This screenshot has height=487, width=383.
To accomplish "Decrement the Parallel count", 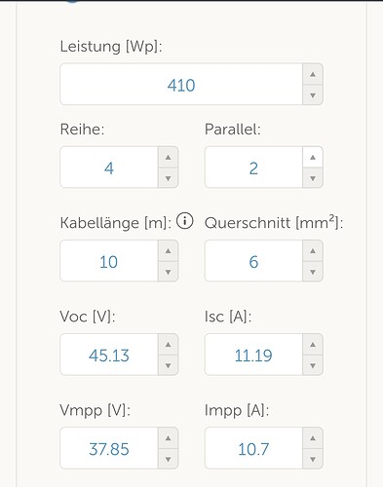I will coord(313,178).
